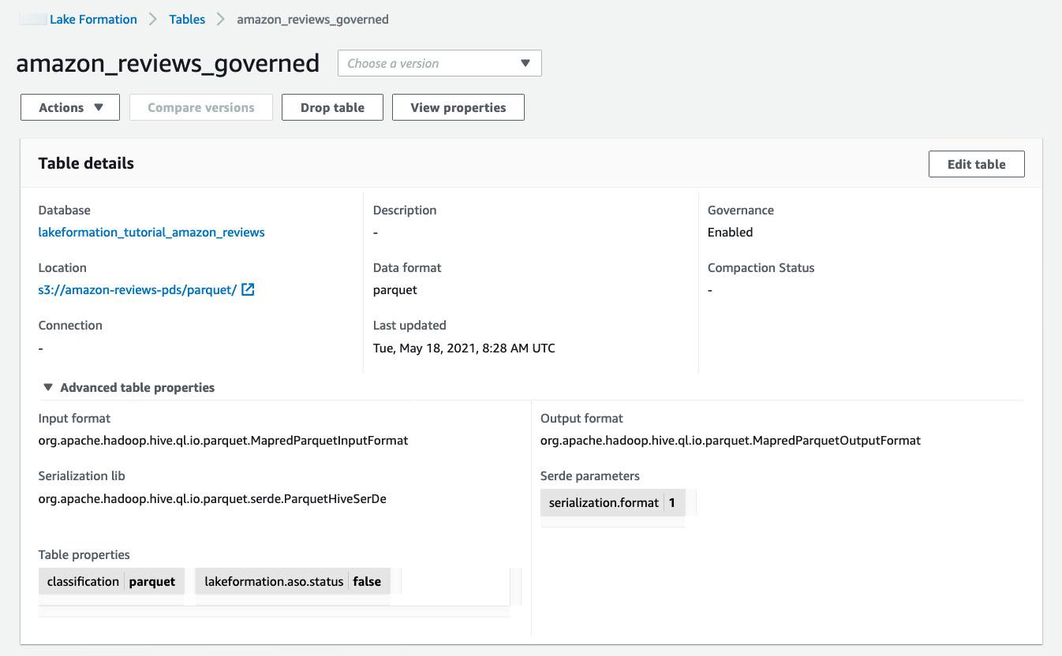
Task: Click the Compare versions button
Action: tap(200, 107)
